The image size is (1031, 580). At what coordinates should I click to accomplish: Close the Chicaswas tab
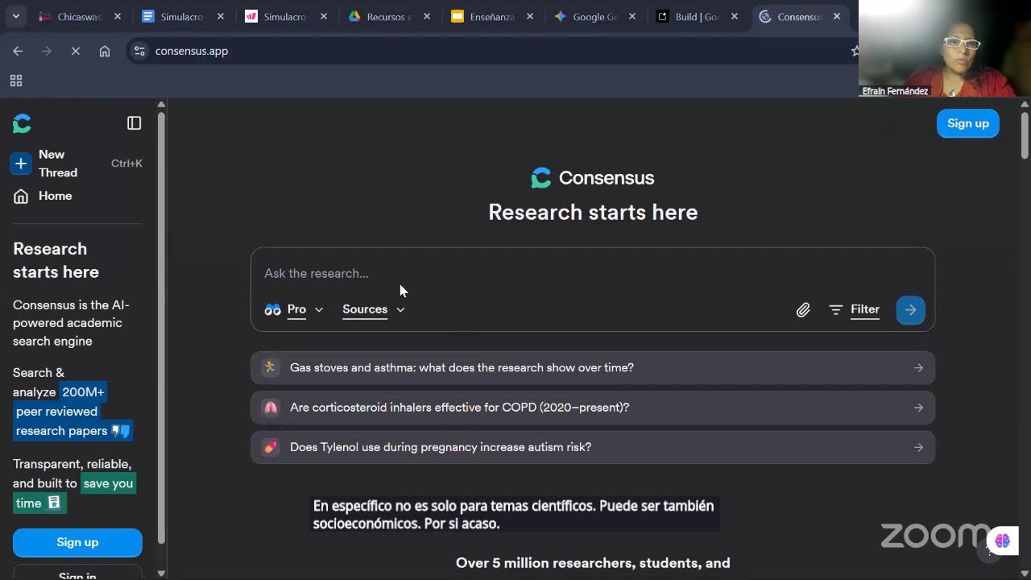(118, 16)
